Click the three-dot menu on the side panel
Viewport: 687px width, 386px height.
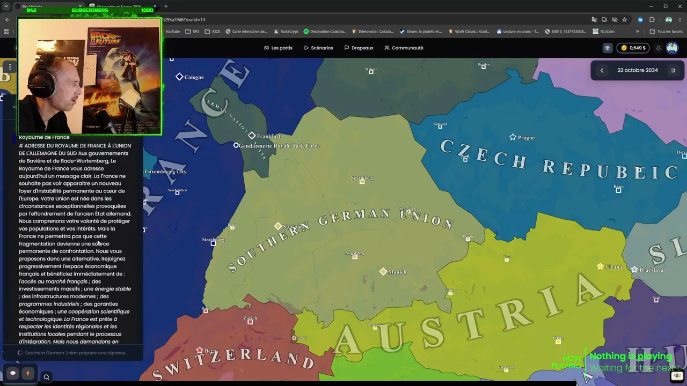tap(10, 66)
